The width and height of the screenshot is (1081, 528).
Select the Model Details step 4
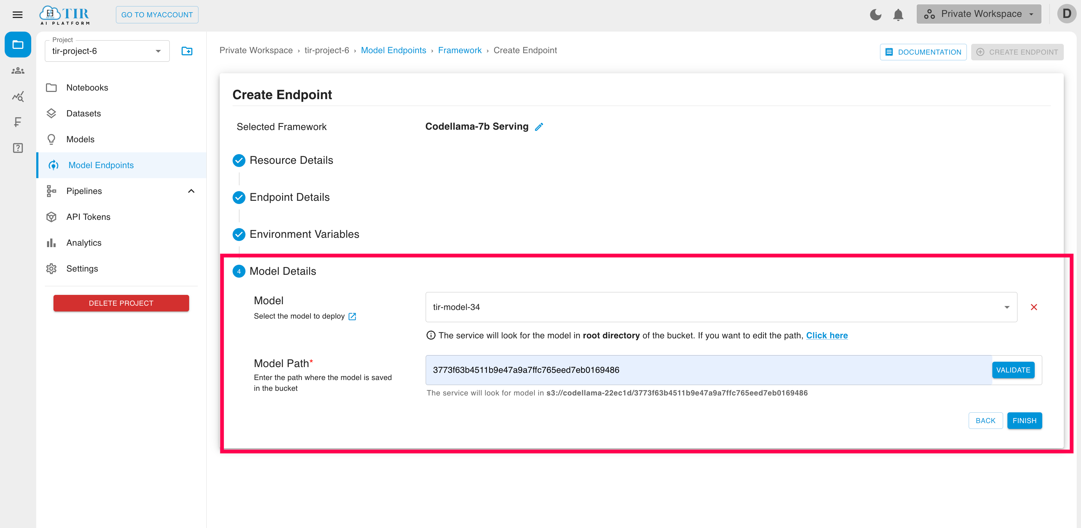tap(275, 271)
